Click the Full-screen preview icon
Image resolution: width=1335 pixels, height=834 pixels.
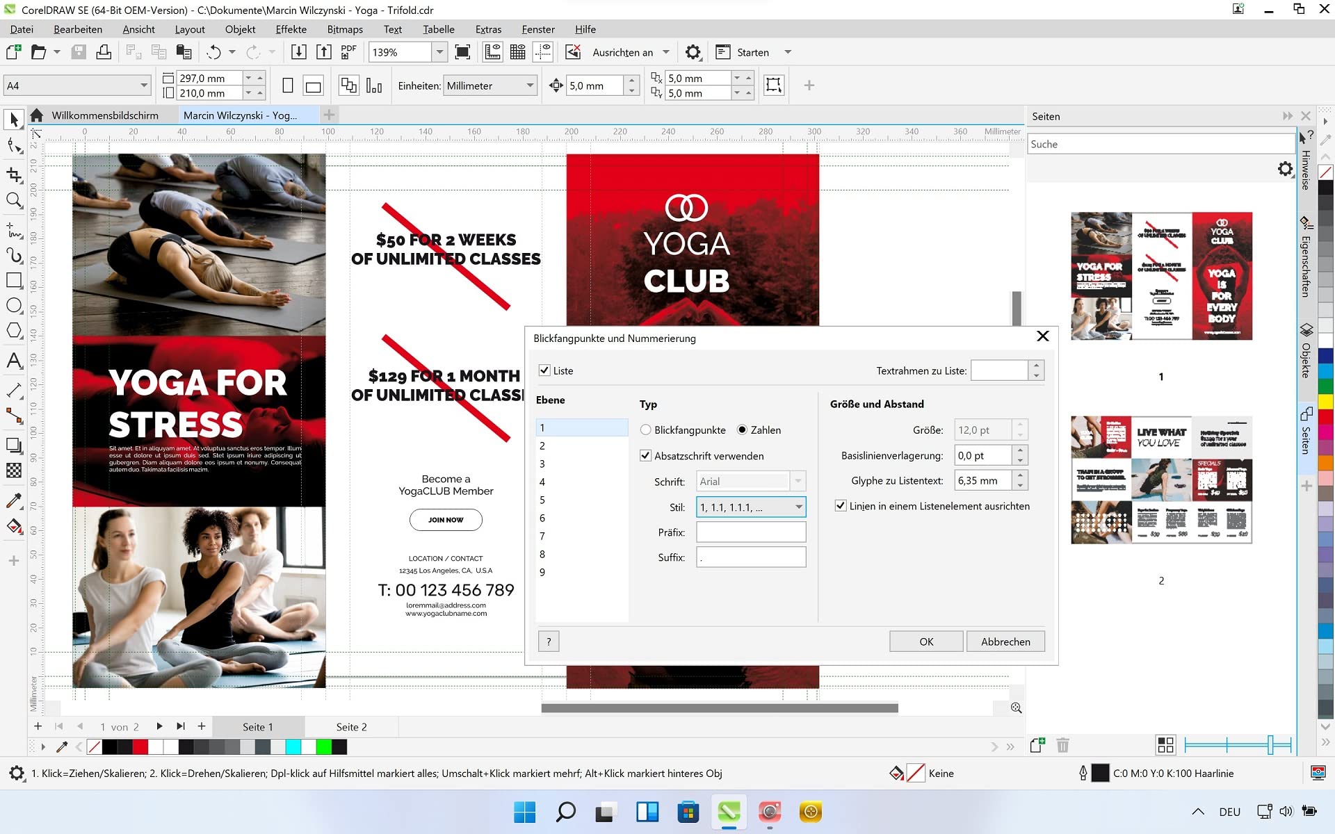(462, 52)
